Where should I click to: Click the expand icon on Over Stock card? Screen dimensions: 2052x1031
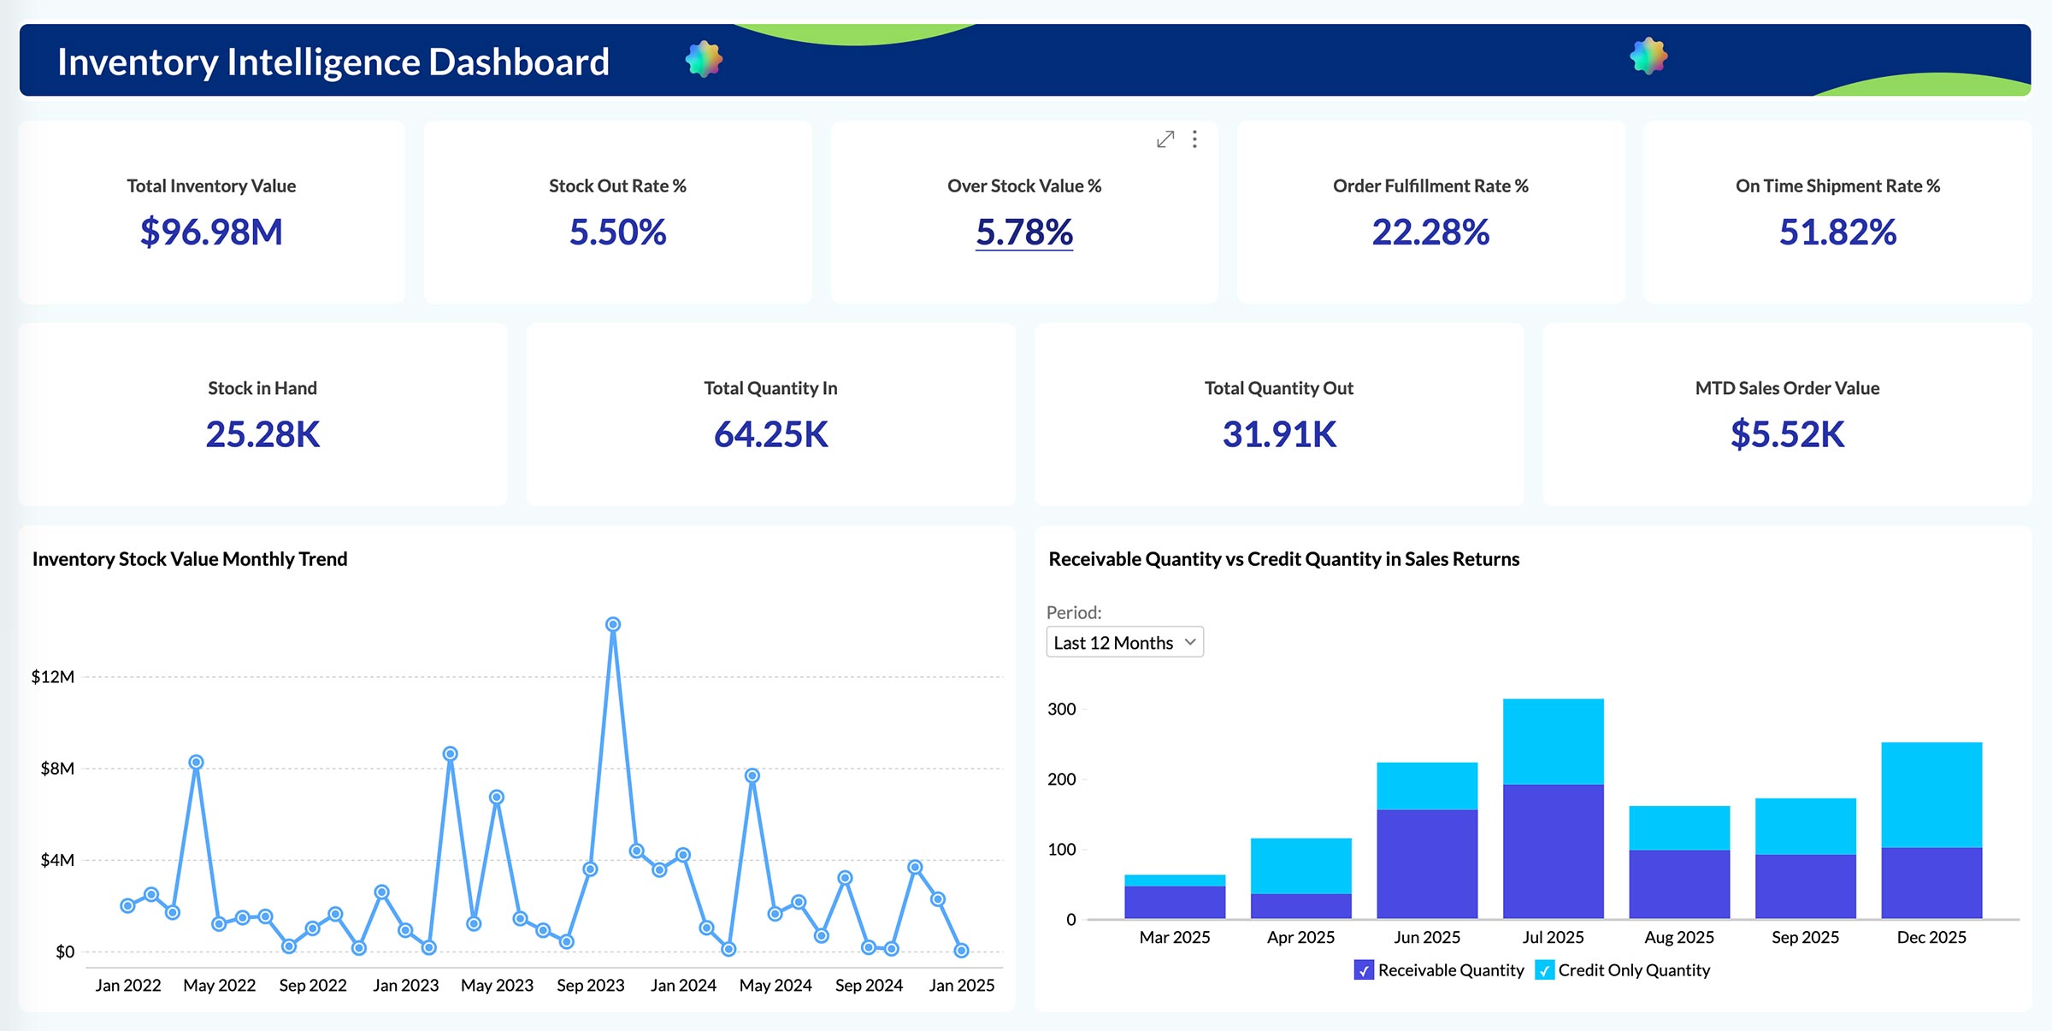tap(1165, 139)
